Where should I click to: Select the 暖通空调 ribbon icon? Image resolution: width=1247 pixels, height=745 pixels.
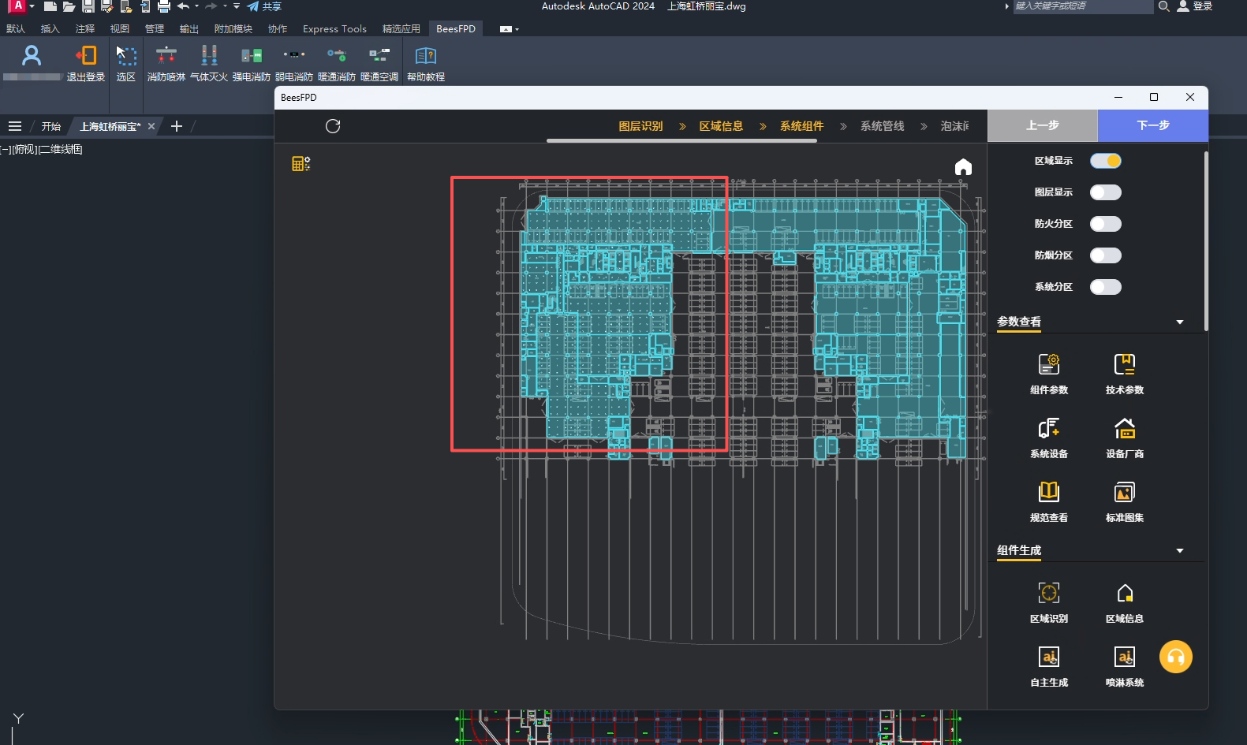(379, 62)
